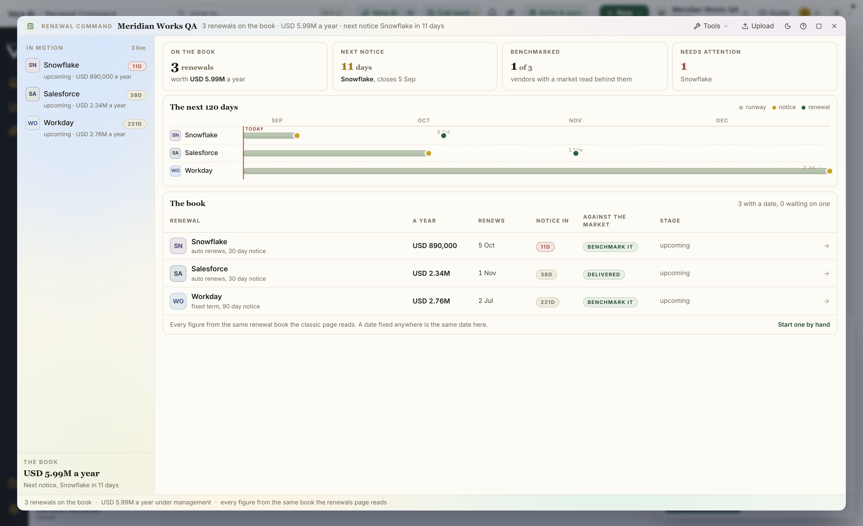
Task: Open the On The Book summary card
Action: [x=245, y=67]
